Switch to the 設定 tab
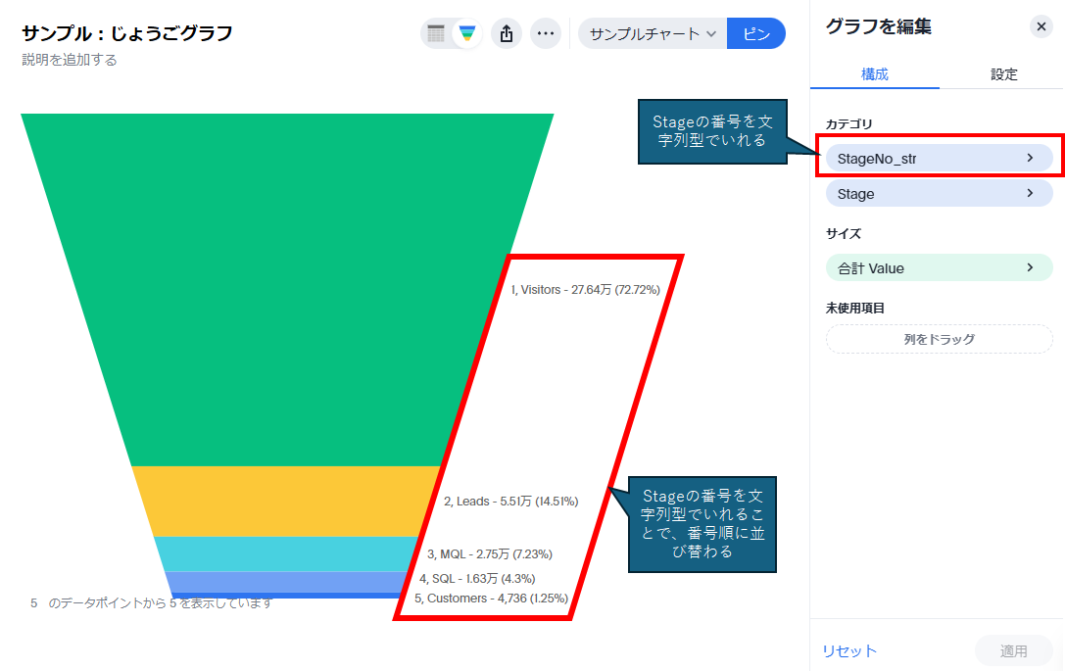Viewport: 1065px width, 671px height. 1003,74
